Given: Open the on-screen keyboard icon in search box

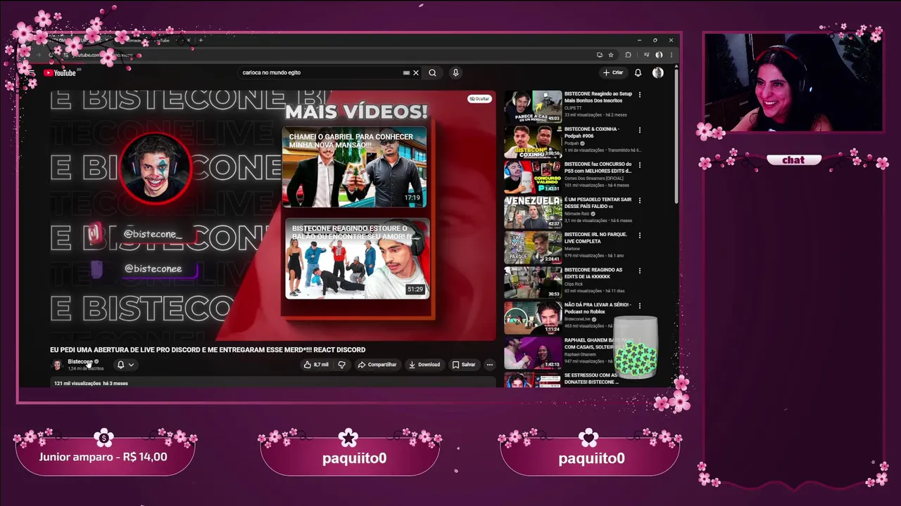Looking at the screenshot, I should pyautogui.click(x=406, y=72).
